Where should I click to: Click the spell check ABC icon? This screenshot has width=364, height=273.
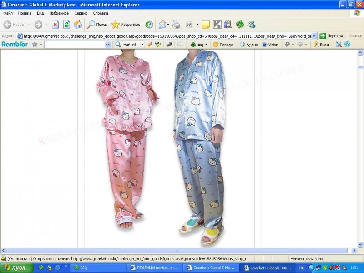tap(158, 44)
